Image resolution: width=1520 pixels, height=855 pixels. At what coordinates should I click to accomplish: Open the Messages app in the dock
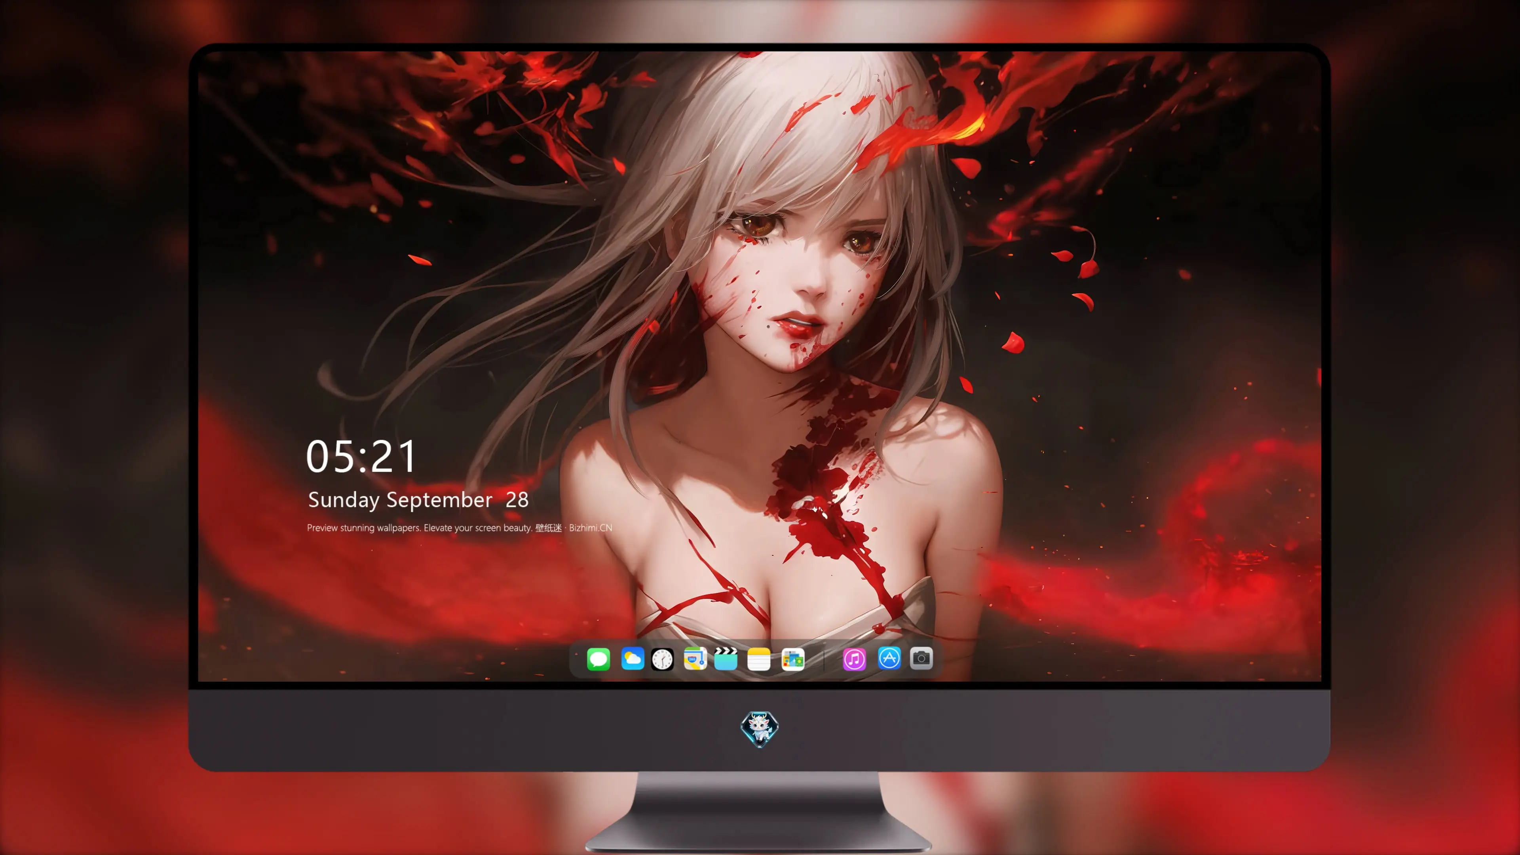click(x=598, y=659)
